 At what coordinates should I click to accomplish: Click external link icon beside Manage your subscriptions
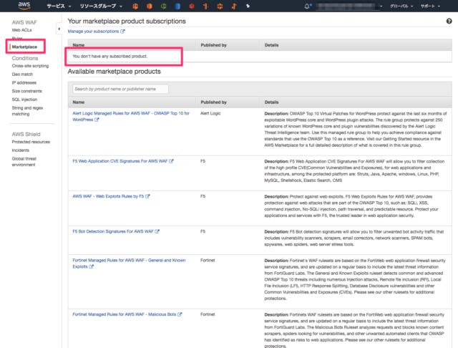pyautogui.click(x=122, y=32)
